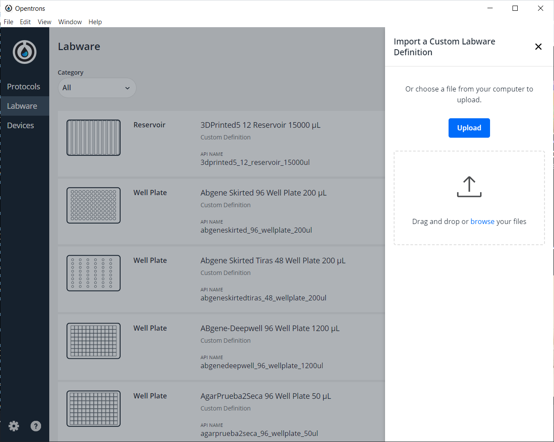The height and width of the screenshot is (442, 554).
Task: Click Abgene Skirted Tiras 48 Well Plate title
Action: pos(273,261)
